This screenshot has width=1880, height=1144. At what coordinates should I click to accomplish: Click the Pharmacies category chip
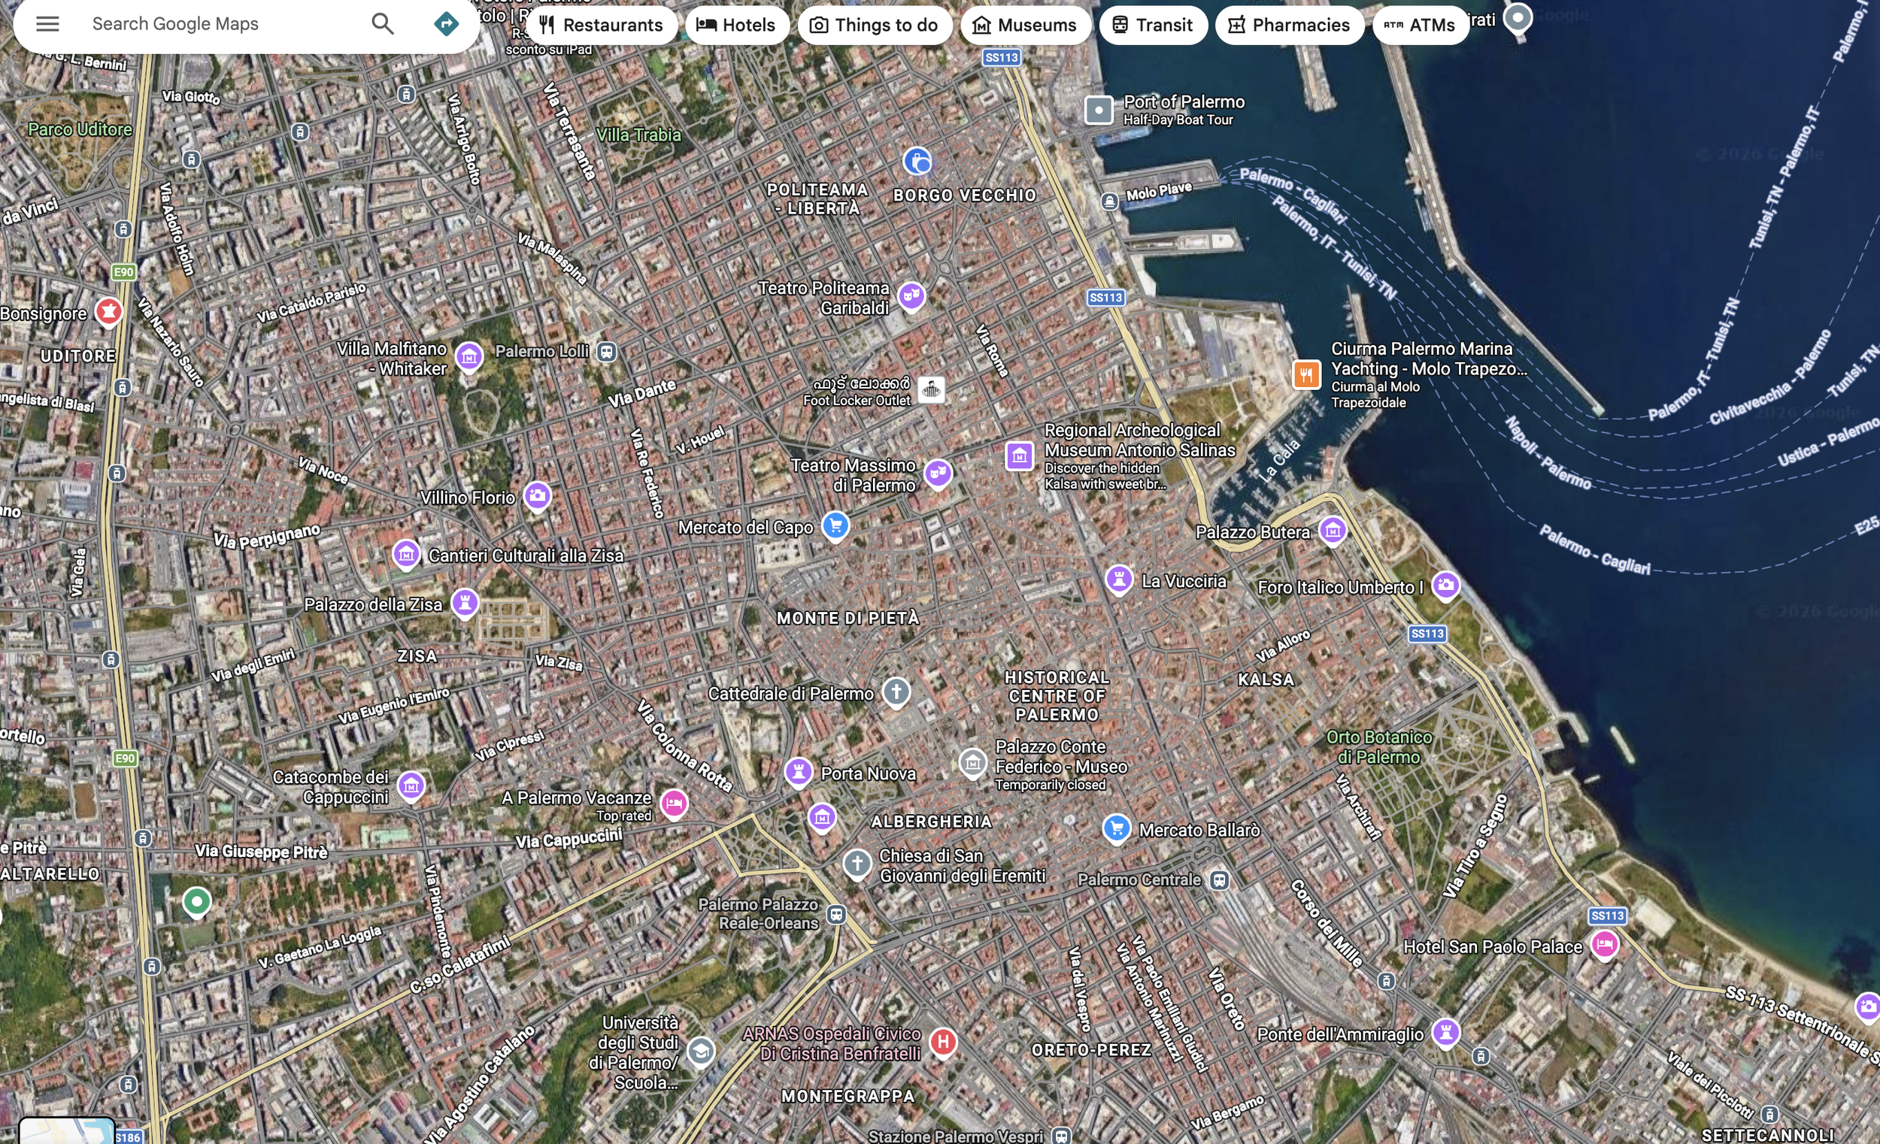coord(1289,25)
